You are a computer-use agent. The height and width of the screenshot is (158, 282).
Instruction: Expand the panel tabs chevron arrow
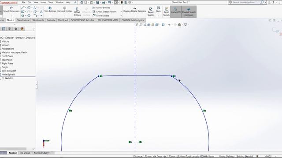point(34,29)
